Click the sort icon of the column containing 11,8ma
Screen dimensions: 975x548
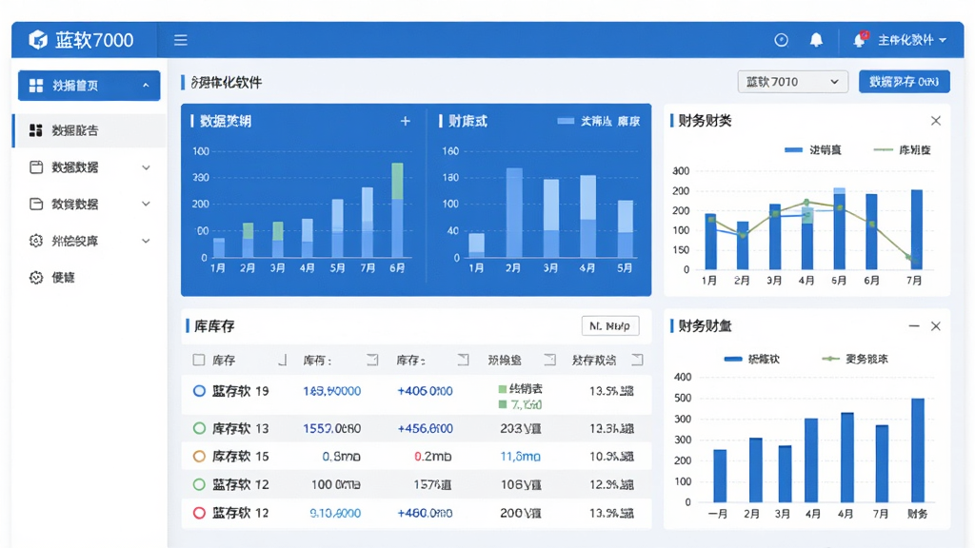(x=549, y=360)
